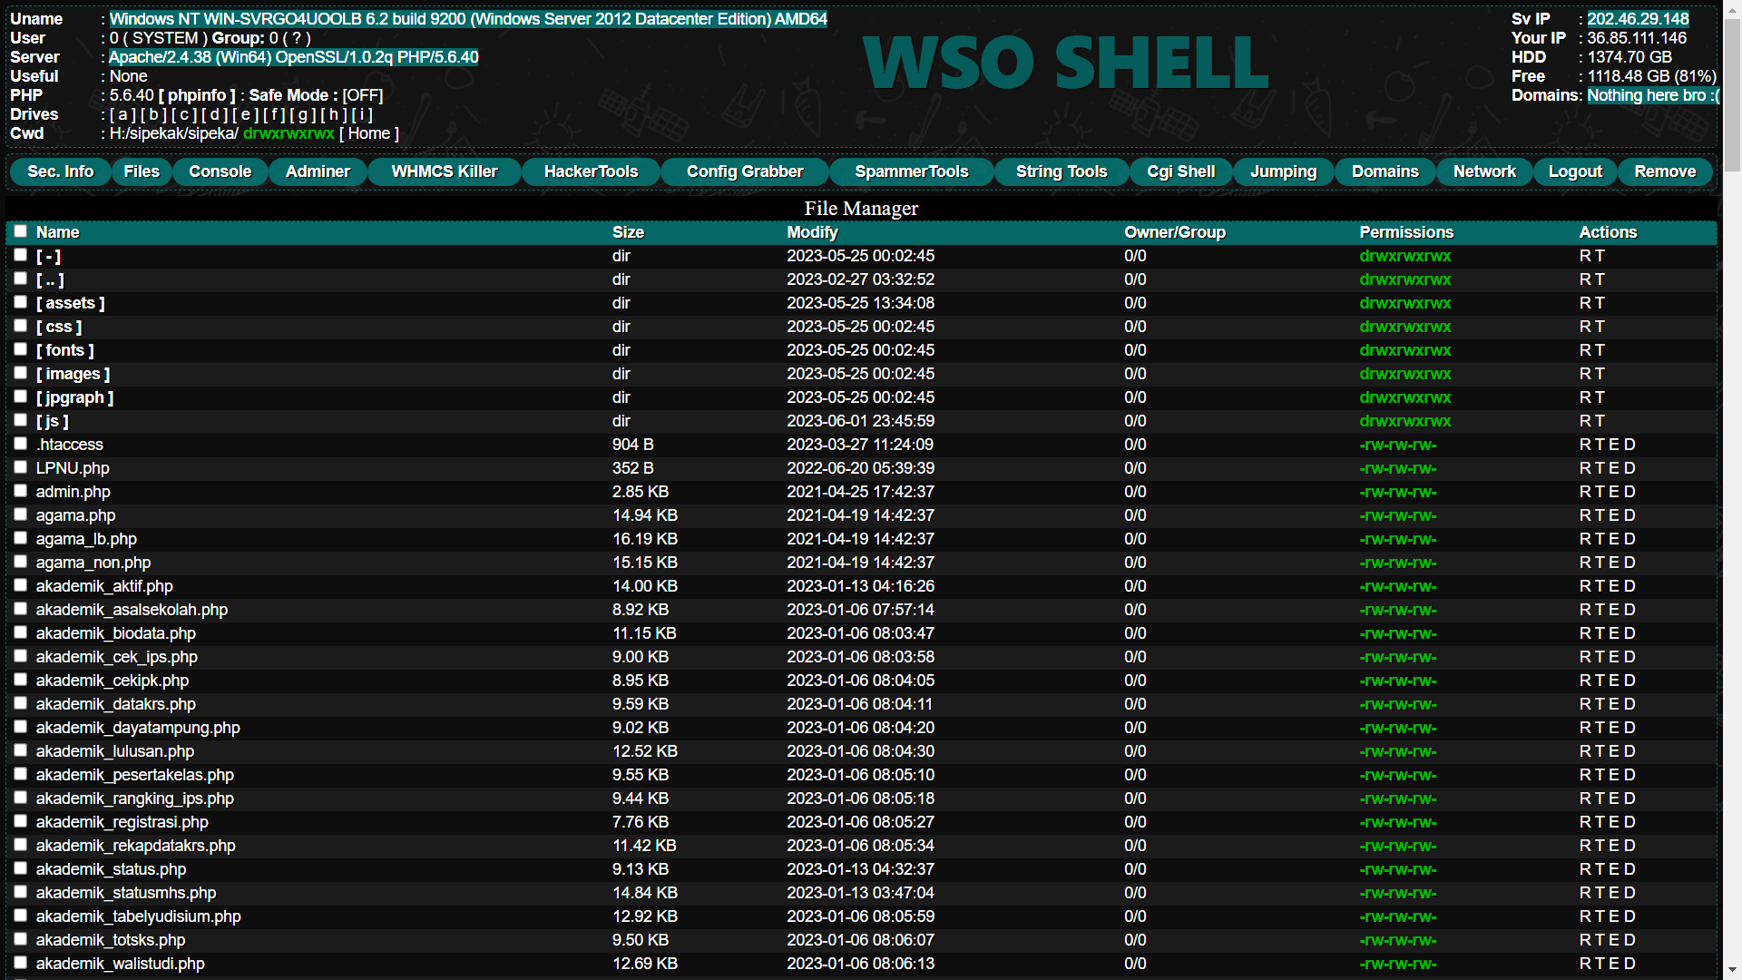Open the Files menu button
The height and width of the screenshot is (980, 1742).
click(142, 171)
